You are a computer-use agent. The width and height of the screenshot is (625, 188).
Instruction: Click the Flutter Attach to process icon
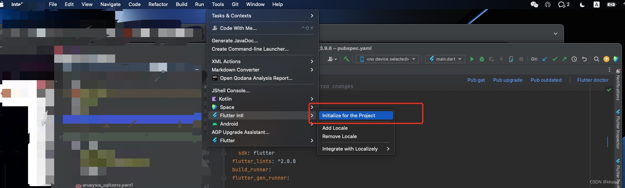pyautogui.click(x=511, y=59)
